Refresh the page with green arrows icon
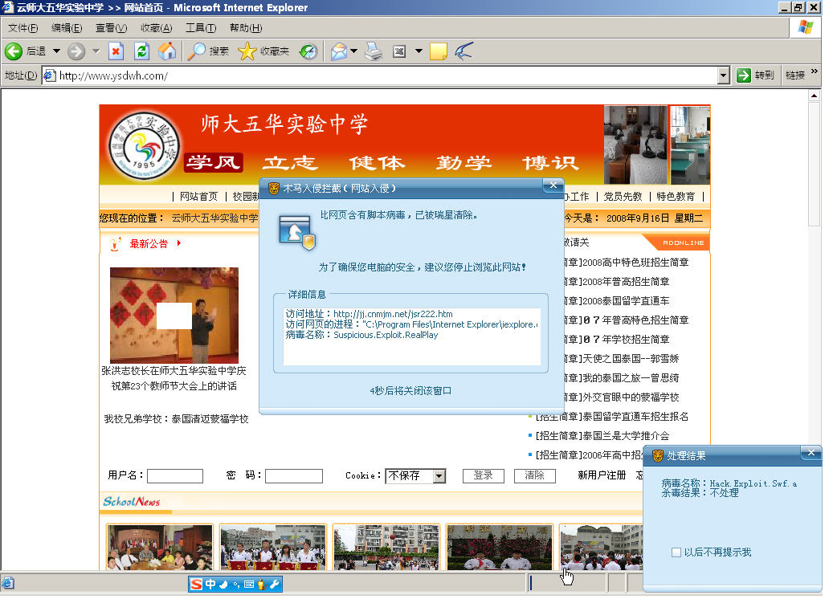The width and height of the screenshot is (829, 599). point(141,51)
